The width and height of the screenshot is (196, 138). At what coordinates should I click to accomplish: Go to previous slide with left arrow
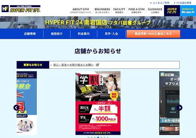click(x=16, y=108)
